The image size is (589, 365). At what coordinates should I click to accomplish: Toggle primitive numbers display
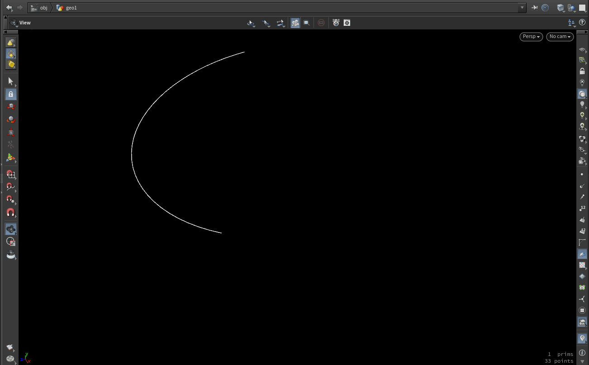pyautogui.click(x=582, y=231)
